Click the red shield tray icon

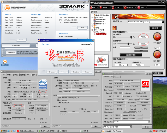(157, 131)
